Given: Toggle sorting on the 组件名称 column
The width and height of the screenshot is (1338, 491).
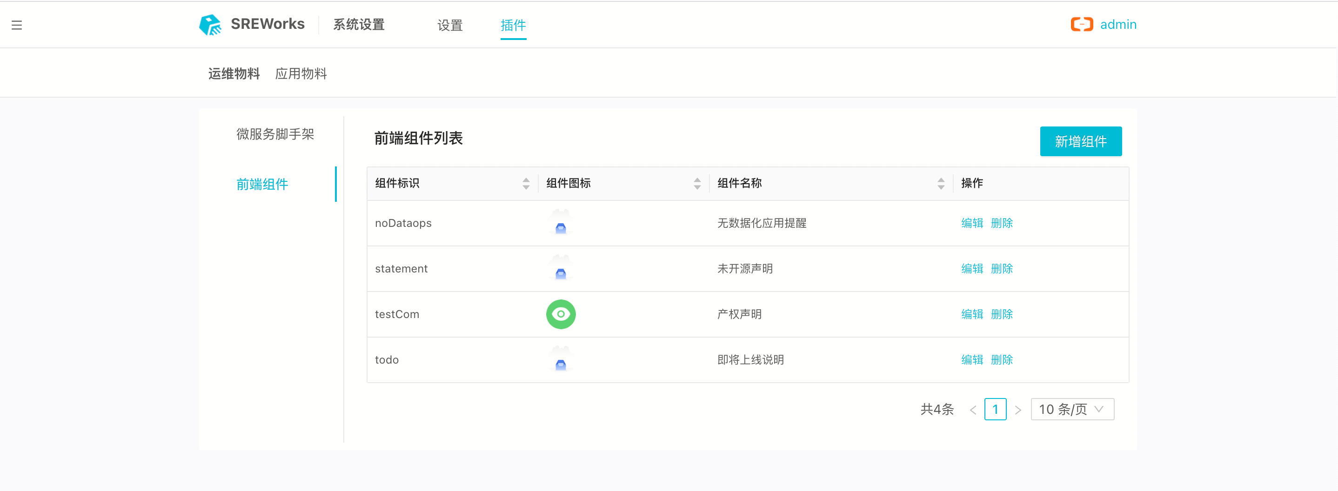Looking at the screenshot, I should point(941,183).
